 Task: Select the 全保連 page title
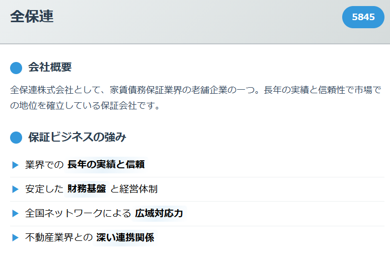click(32, 17)
